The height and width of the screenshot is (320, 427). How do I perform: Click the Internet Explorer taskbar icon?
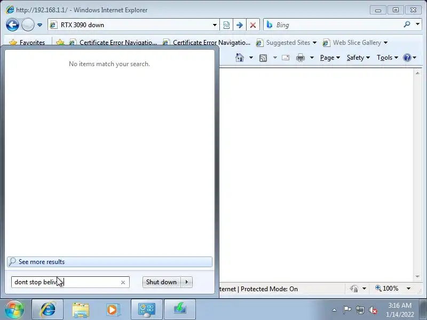pyautogui.click(x=48, y=309)
